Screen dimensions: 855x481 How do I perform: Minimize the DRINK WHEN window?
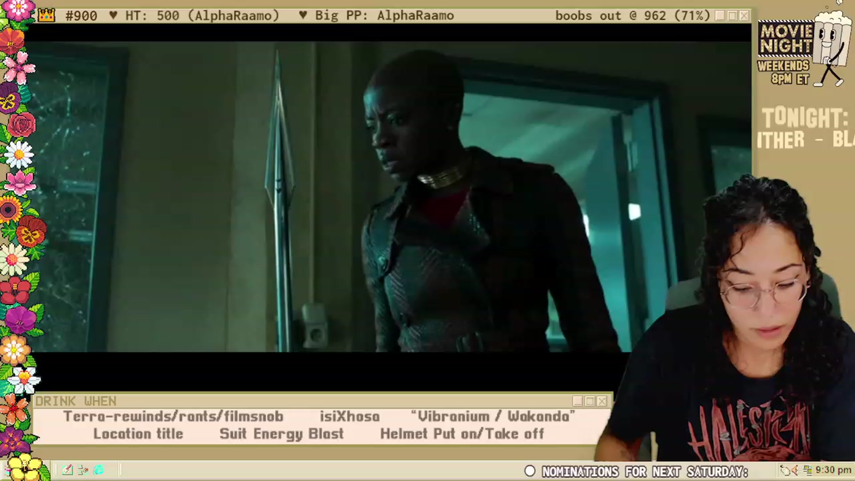[578, 401]
